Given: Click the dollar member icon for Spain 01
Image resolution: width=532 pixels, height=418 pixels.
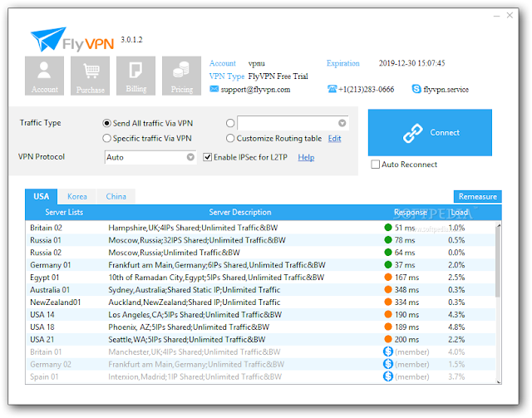Looking at the screenshot, I should pos(388,376).
